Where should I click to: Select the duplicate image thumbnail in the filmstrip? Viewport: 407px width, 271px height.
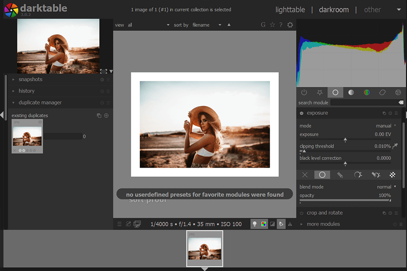pyautogui.click(x=205, y=248)
